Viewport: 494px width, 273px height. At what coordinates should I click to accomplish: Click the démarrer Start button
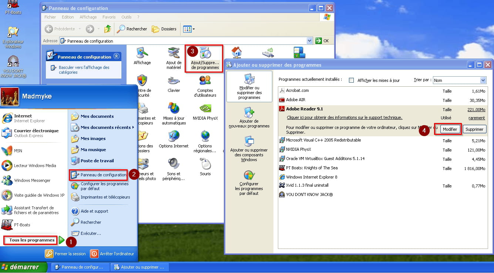pos(24,267)
